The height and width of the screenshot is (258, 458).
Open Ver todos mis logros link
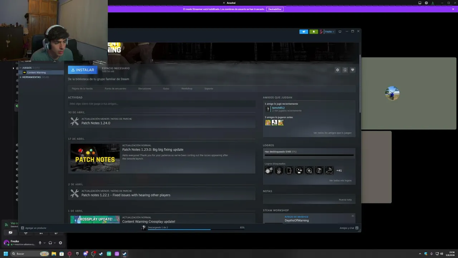tap(340, 181)
